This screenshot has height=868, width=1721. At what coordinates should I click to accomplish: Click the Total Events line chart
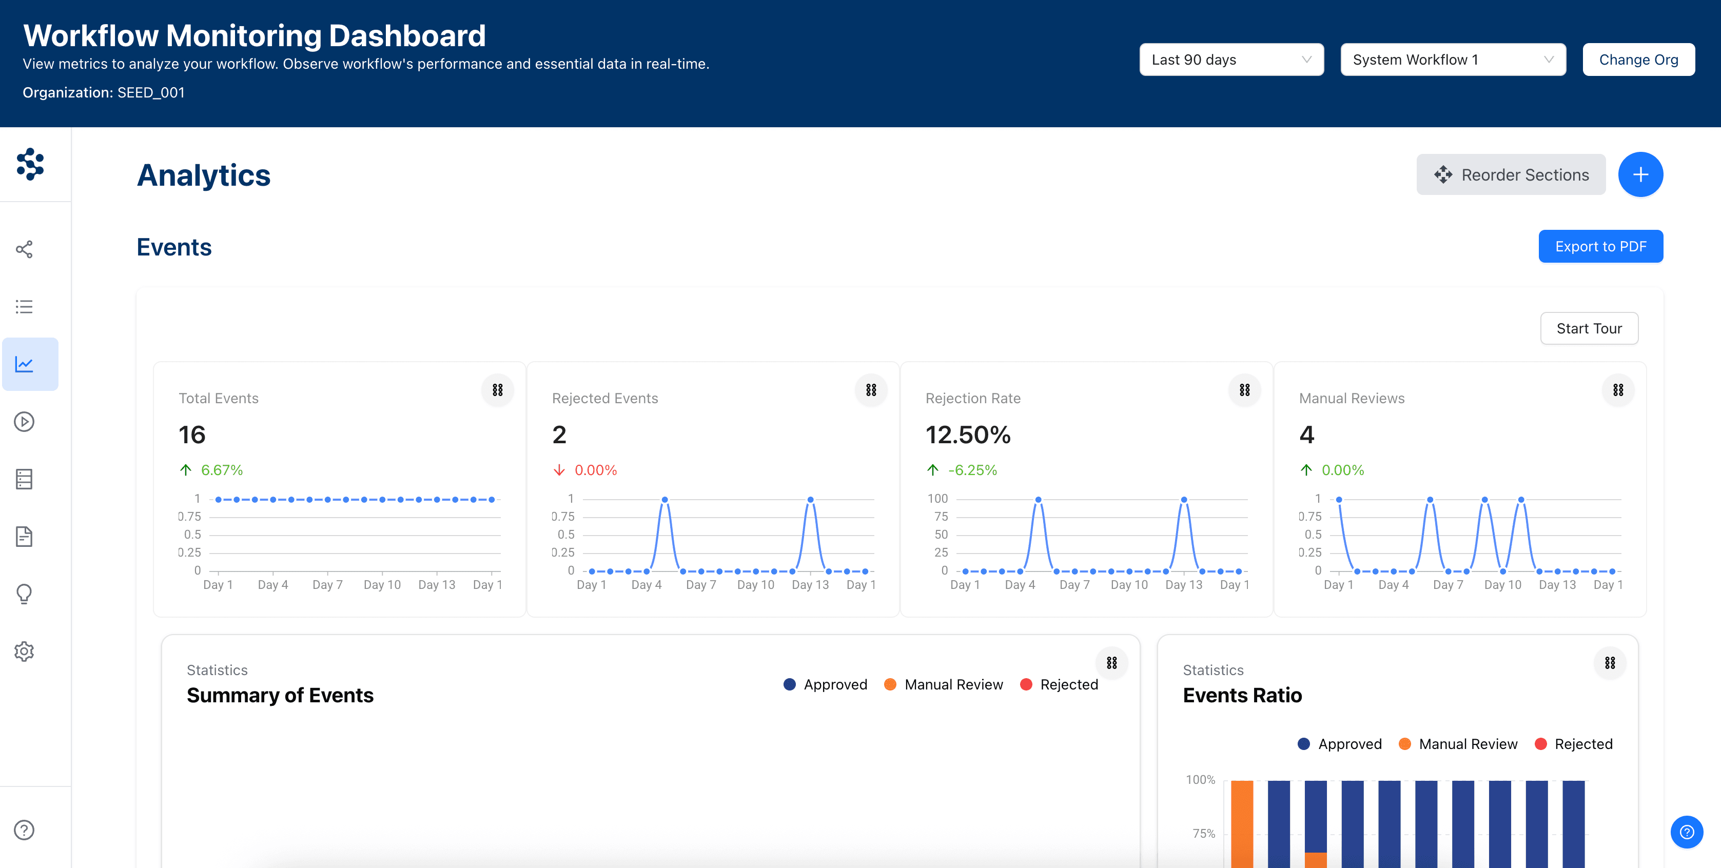pyautogui.click(x=339, y=543)
